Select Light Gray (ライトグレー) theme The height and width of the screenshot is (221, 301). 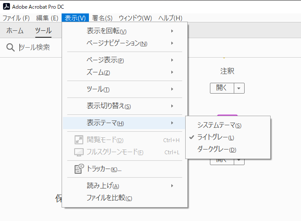coord(228,137)
